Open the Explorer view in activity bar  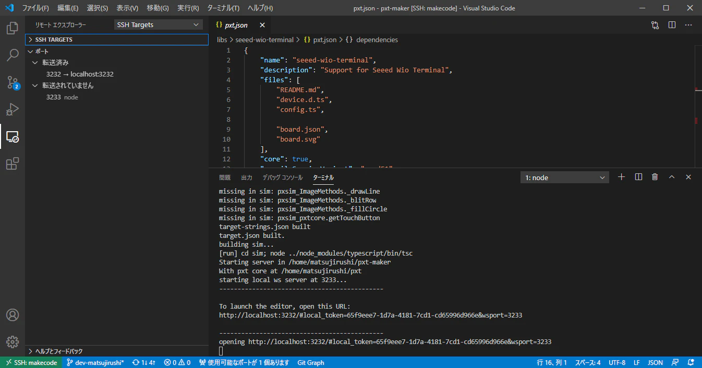point(13,28)
